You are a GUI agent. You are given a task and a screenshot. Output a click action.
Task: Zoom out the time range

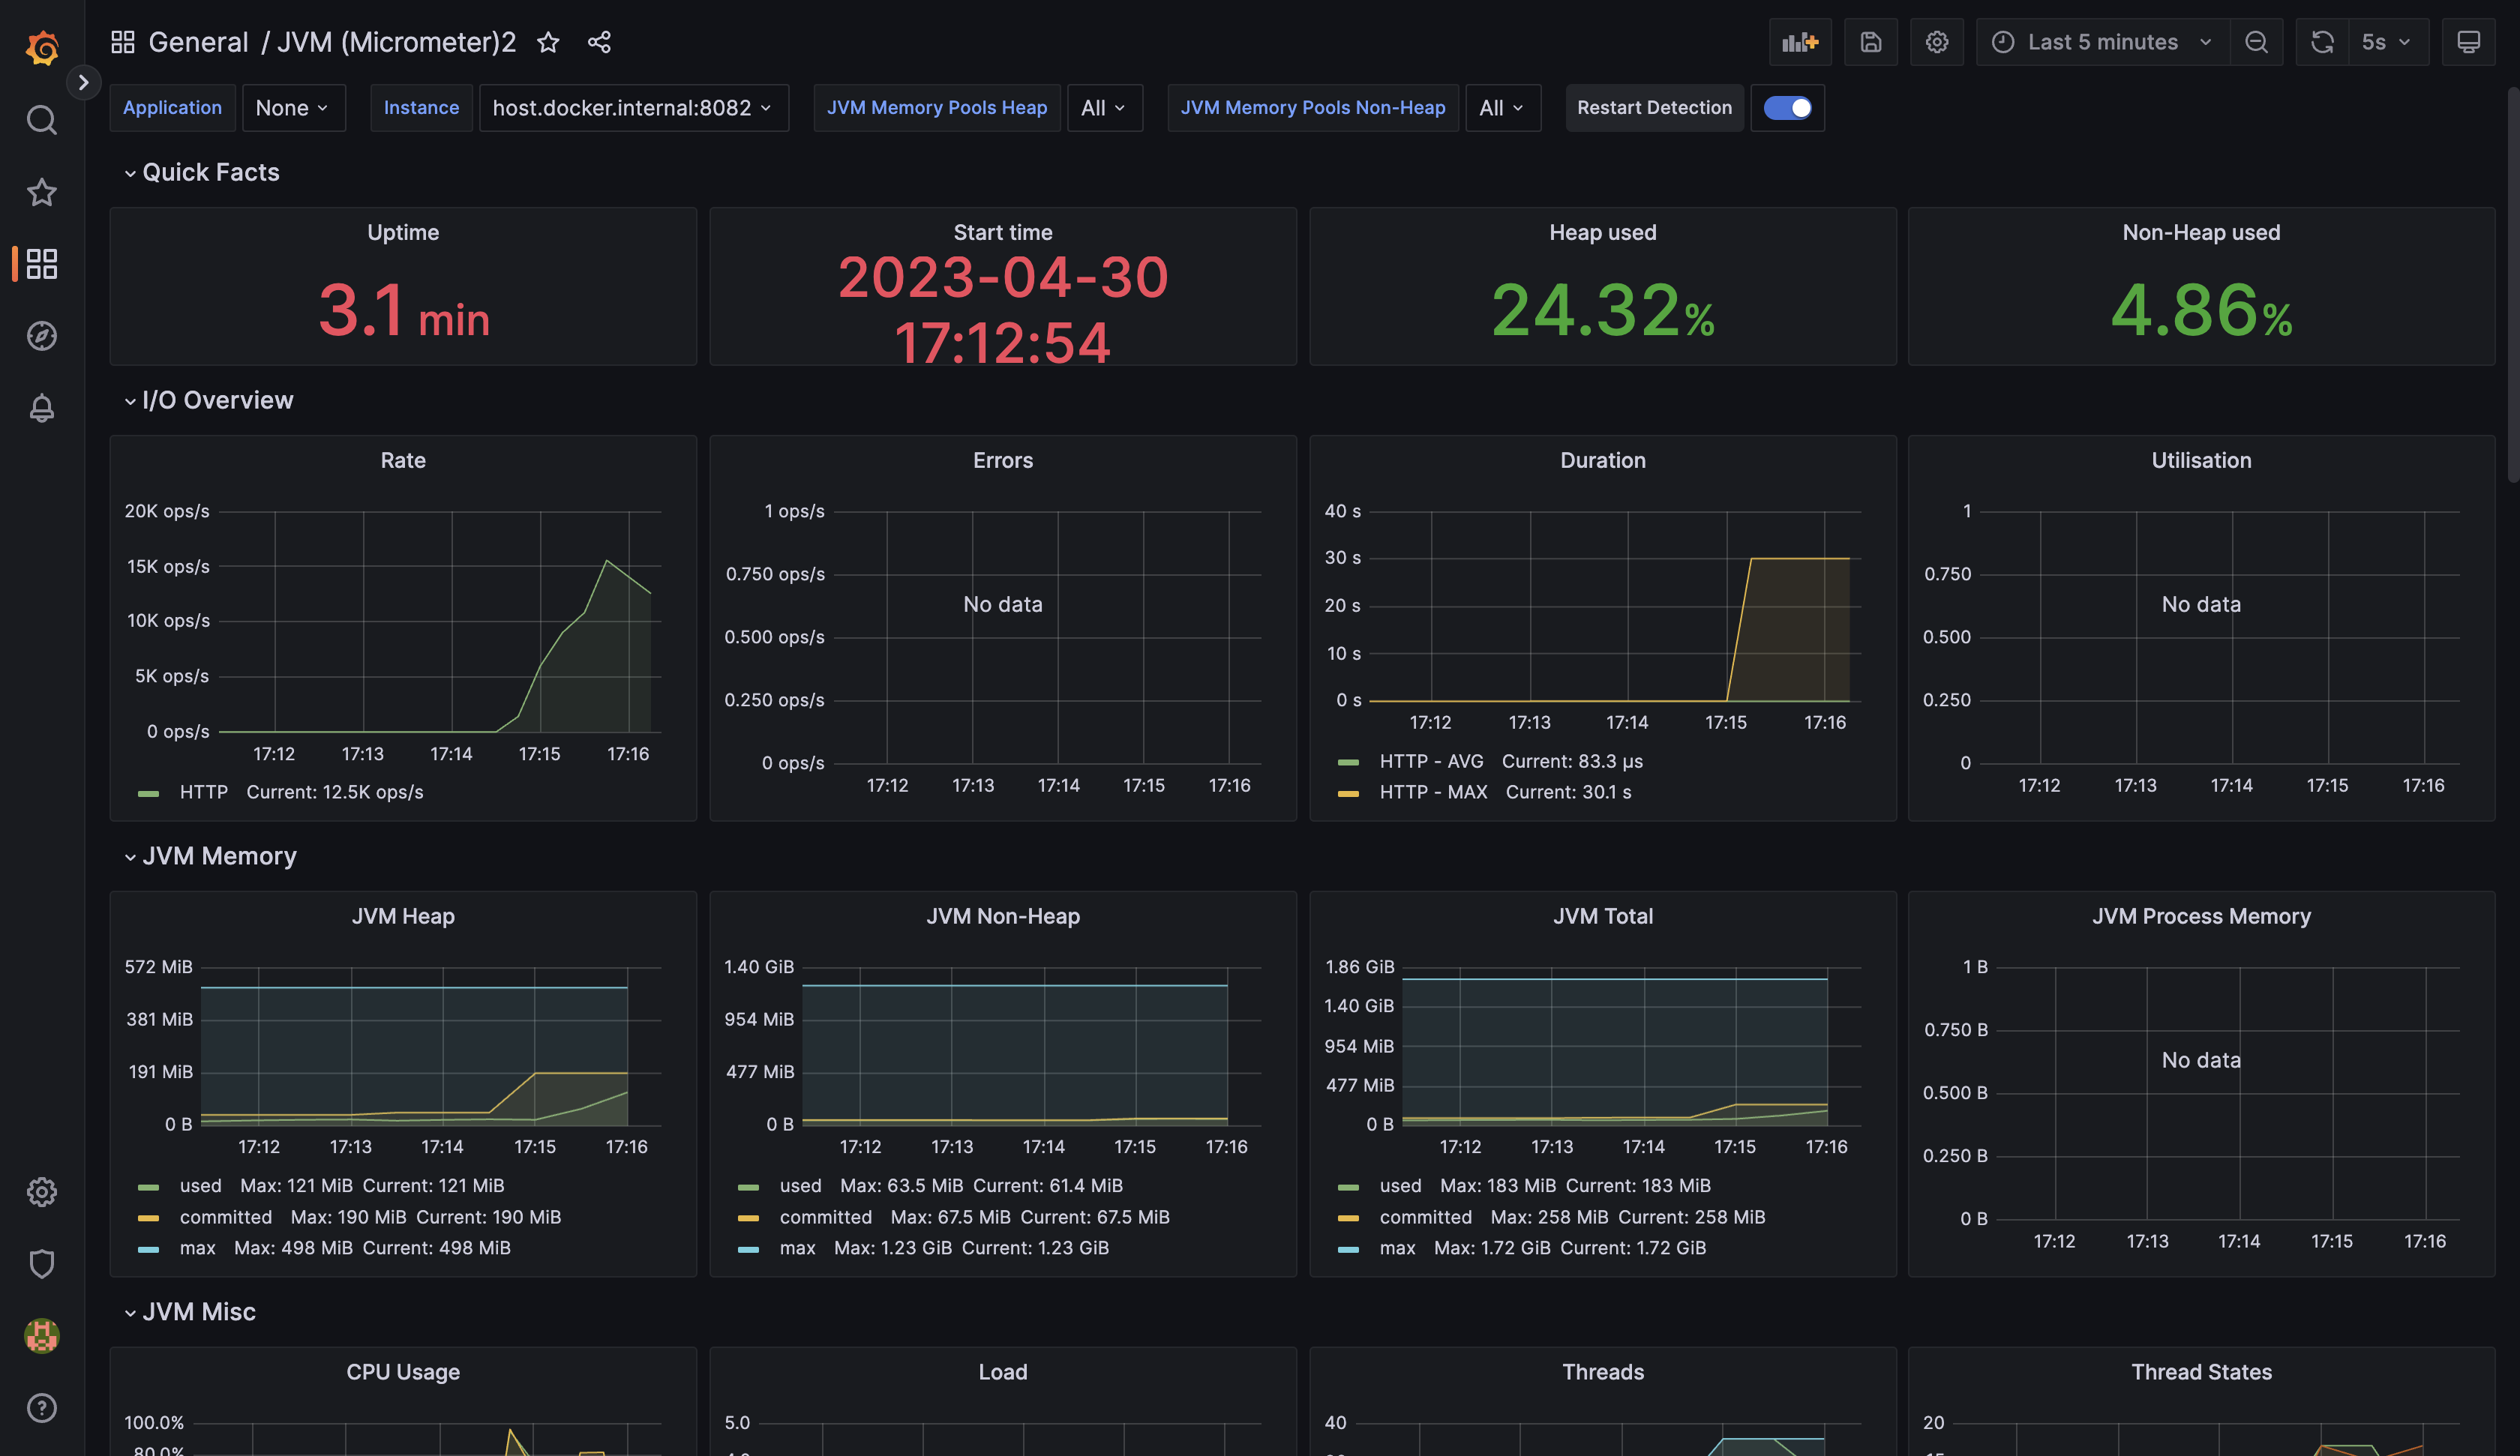coord(2256,42)
